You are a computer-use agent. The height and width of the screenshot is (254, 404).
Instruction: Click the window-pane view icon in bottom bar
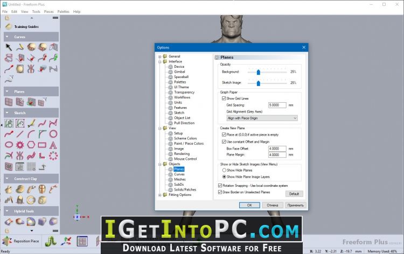pyautogui.click(x=82, y=241)
